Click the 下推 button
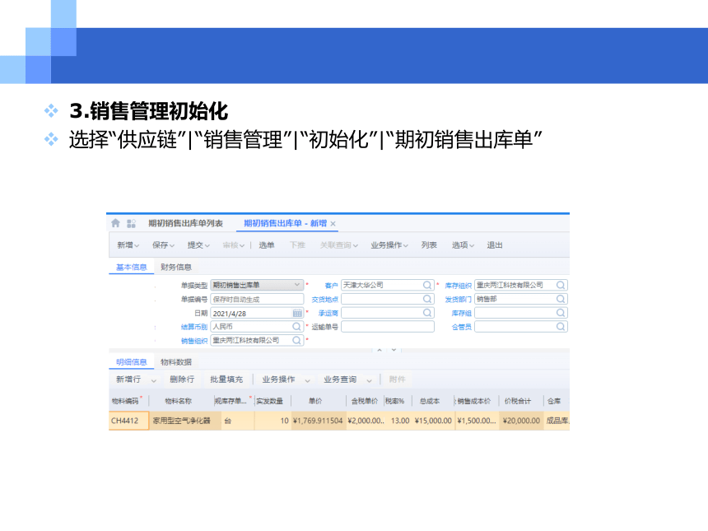This screenshot has height=531, width=708. pos(297,245)
